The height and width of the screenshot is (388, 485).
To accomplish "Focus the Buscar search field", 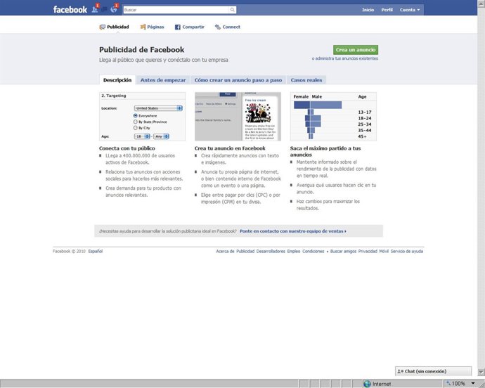I will (176, 10).
